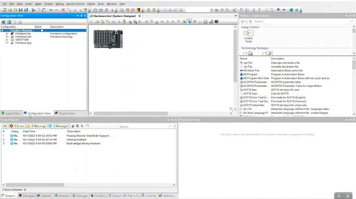Open the Source Control menu
356x199 pixels.
[x=75, y=4]
